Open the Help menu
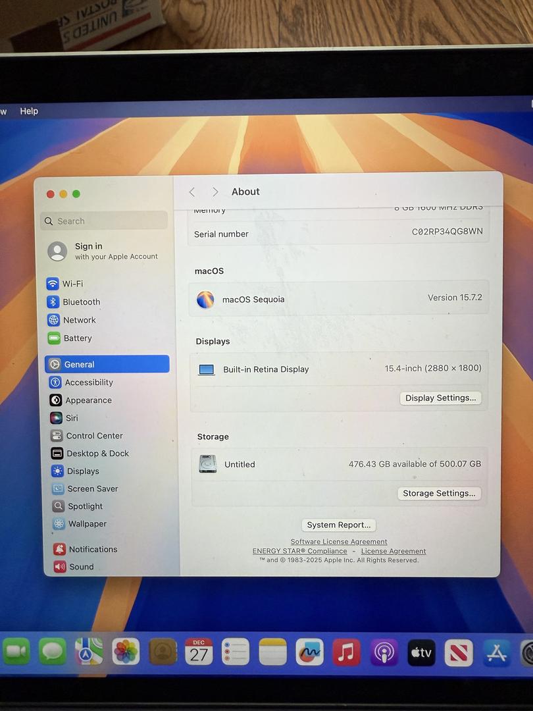The height and width of the screenshot is (711, 533). point(29,111)
